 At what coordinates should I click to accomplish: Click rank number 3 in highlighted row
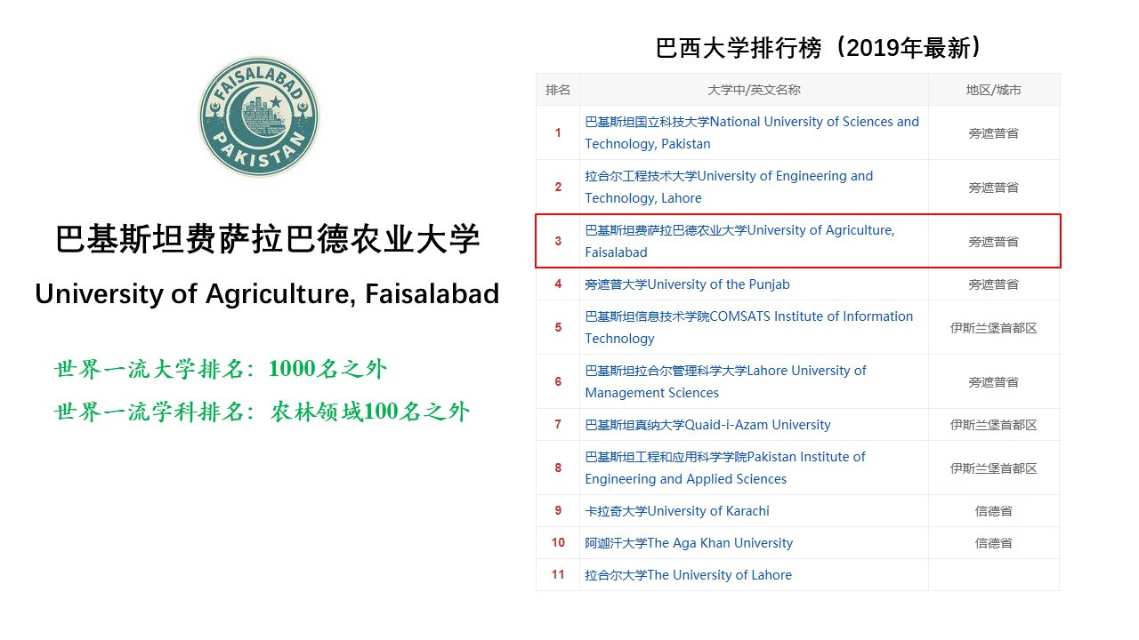tap(558, 241)
